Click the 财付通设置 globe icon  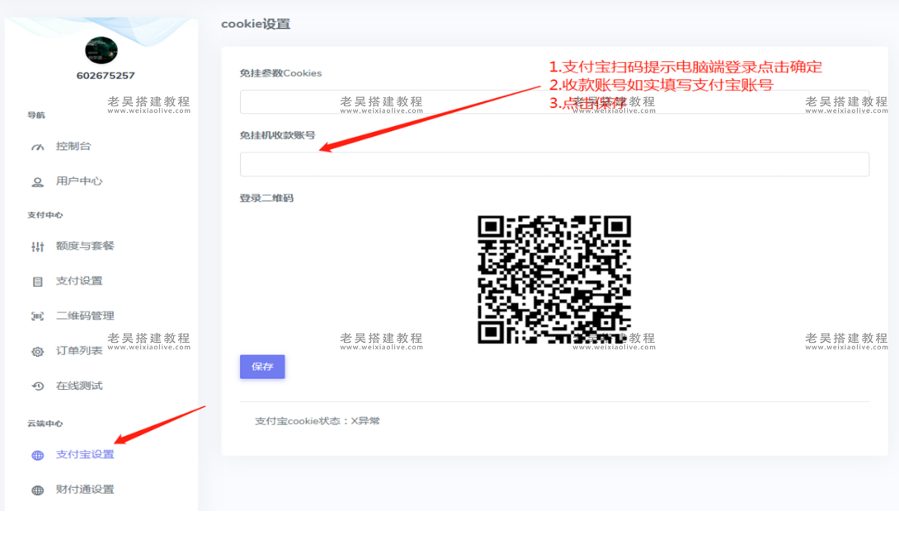[x=40, y=489]
